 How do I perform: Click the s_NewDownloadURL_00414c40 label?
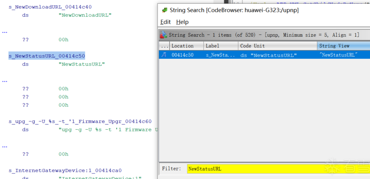[50, 7]
